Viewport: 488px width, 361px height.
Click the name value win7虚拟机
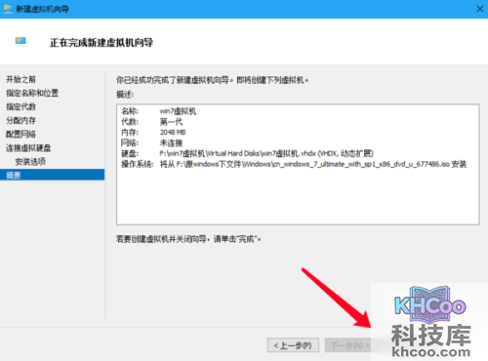[x=178, y=111]
